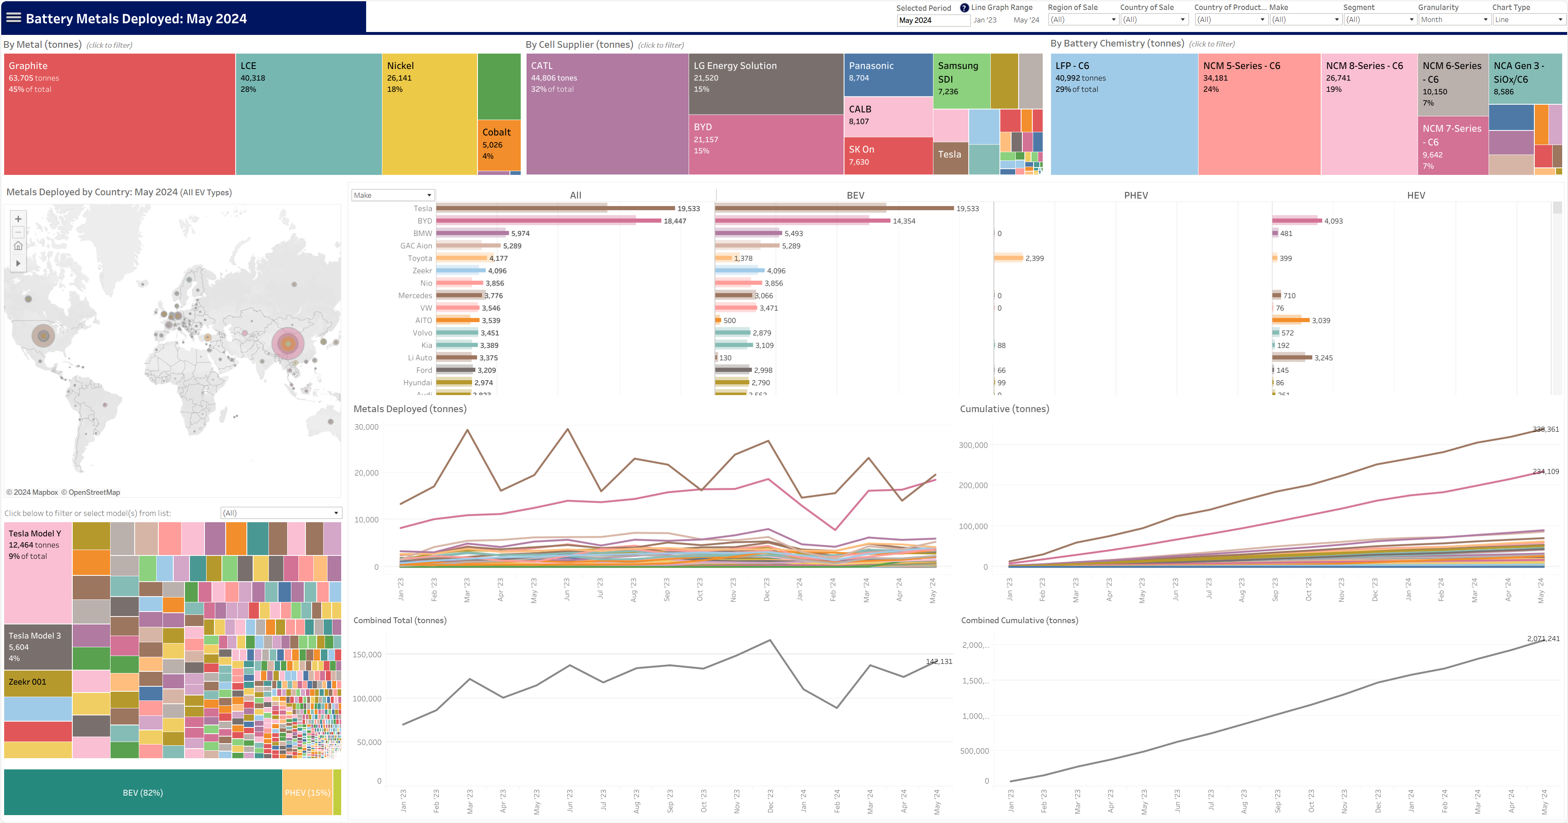Select the BYD supplier tile
The width and height of the screenshot is (1568, 823).
[766, 145]
